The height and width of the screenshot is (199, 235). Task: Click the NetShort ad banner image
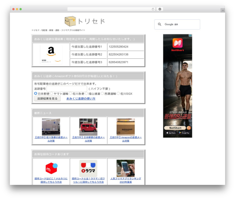click(x=178, y=86)
